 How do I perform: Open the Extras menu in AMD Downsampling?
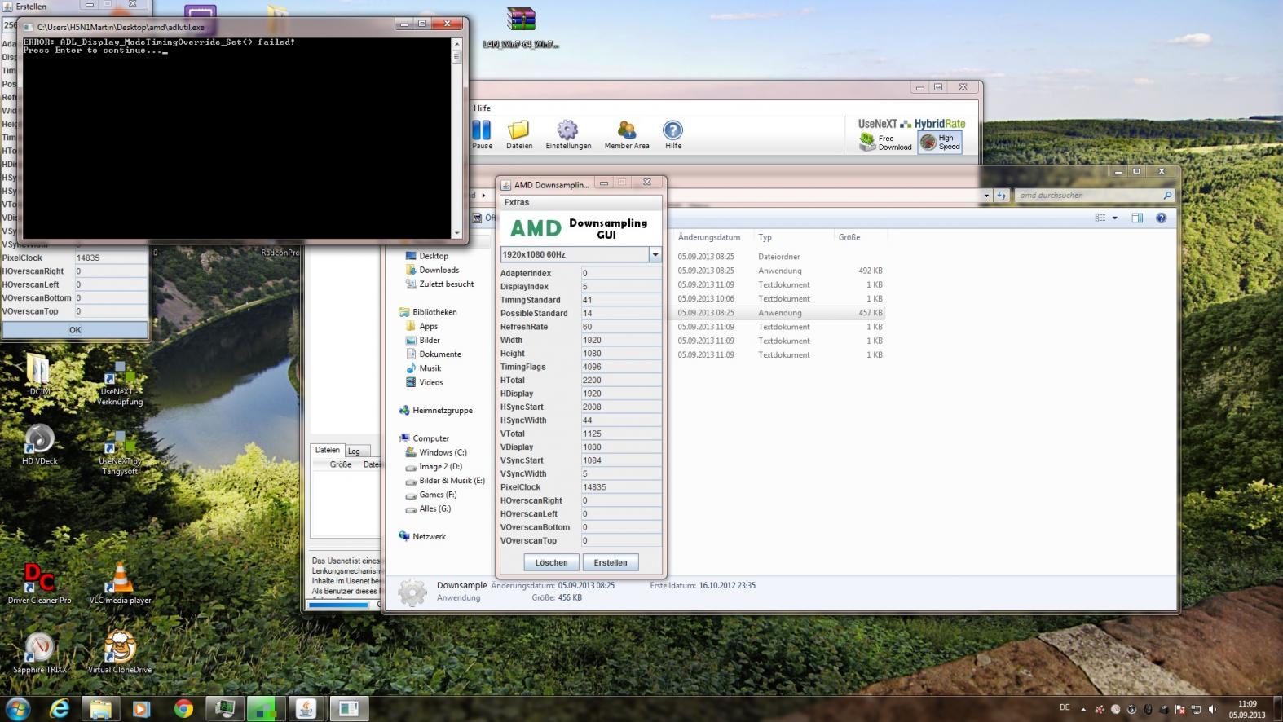coord(517,202)
